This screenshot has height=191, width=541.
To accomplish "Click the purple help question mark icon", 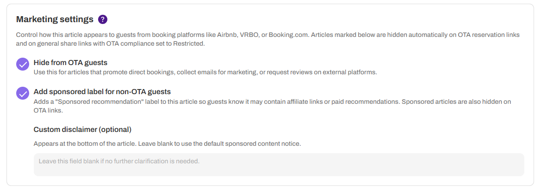I will click(x=103, y=19).
